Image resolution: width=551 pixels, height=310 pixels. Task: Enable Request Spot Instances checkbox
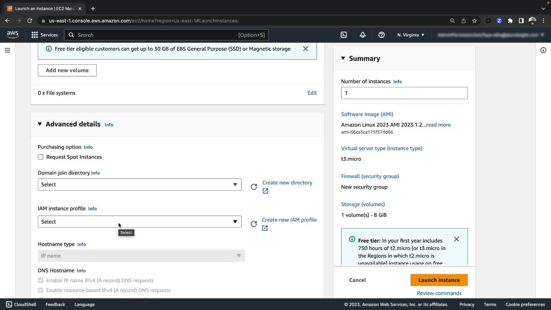click(x=40, y=157)
